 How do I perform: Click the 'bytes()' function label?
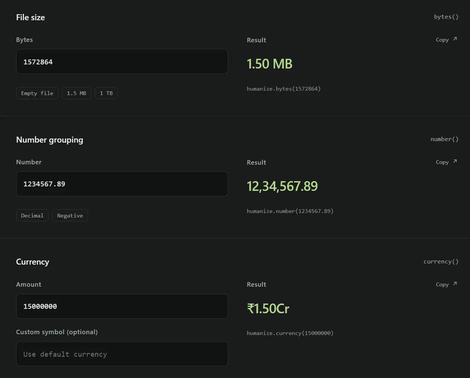point(446,17)
